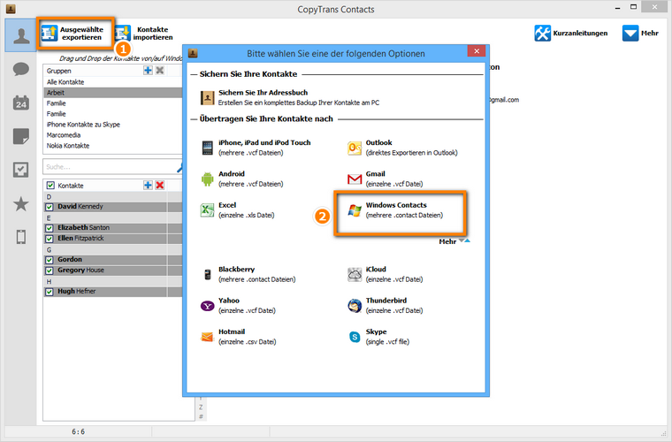
Task: Click the Thunderbird icon
Action: tap(355, 306)
